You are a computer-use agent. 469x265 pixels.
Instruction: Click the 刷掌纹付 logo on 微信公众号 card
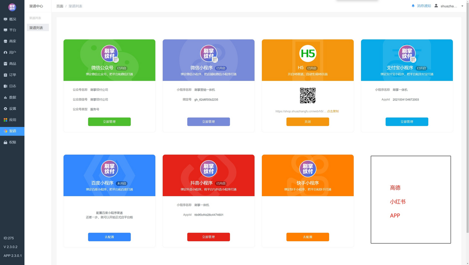pos(109,54)
